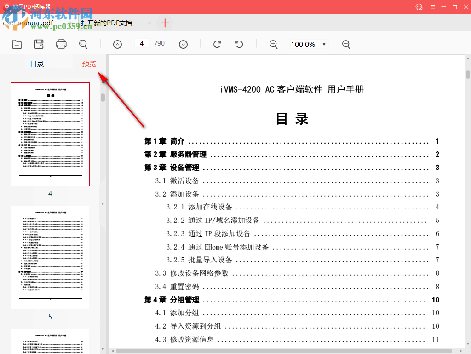Open the search magnifier tool
The width and height of the screenshot is (471, 354).
point(83,44)
